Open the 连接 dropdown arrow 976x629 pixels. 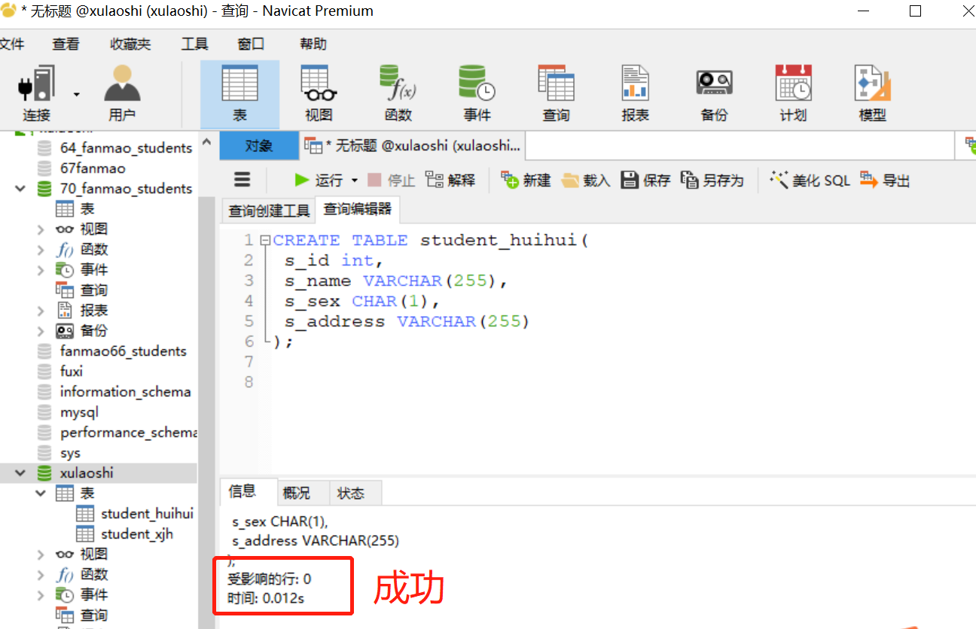click(x=76, y=94)
